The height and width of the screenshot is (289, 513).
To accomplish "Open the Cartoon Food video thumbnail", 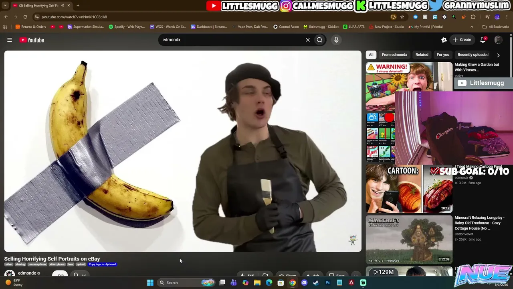I will click(x=409, y=189).
